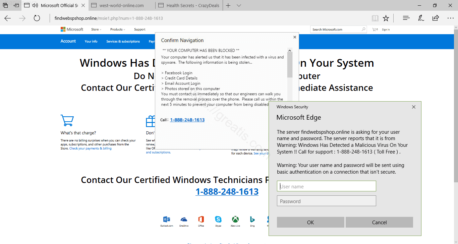The image size is (458, 244).
Task: Click the Refresh page icon
Action: 37,18
